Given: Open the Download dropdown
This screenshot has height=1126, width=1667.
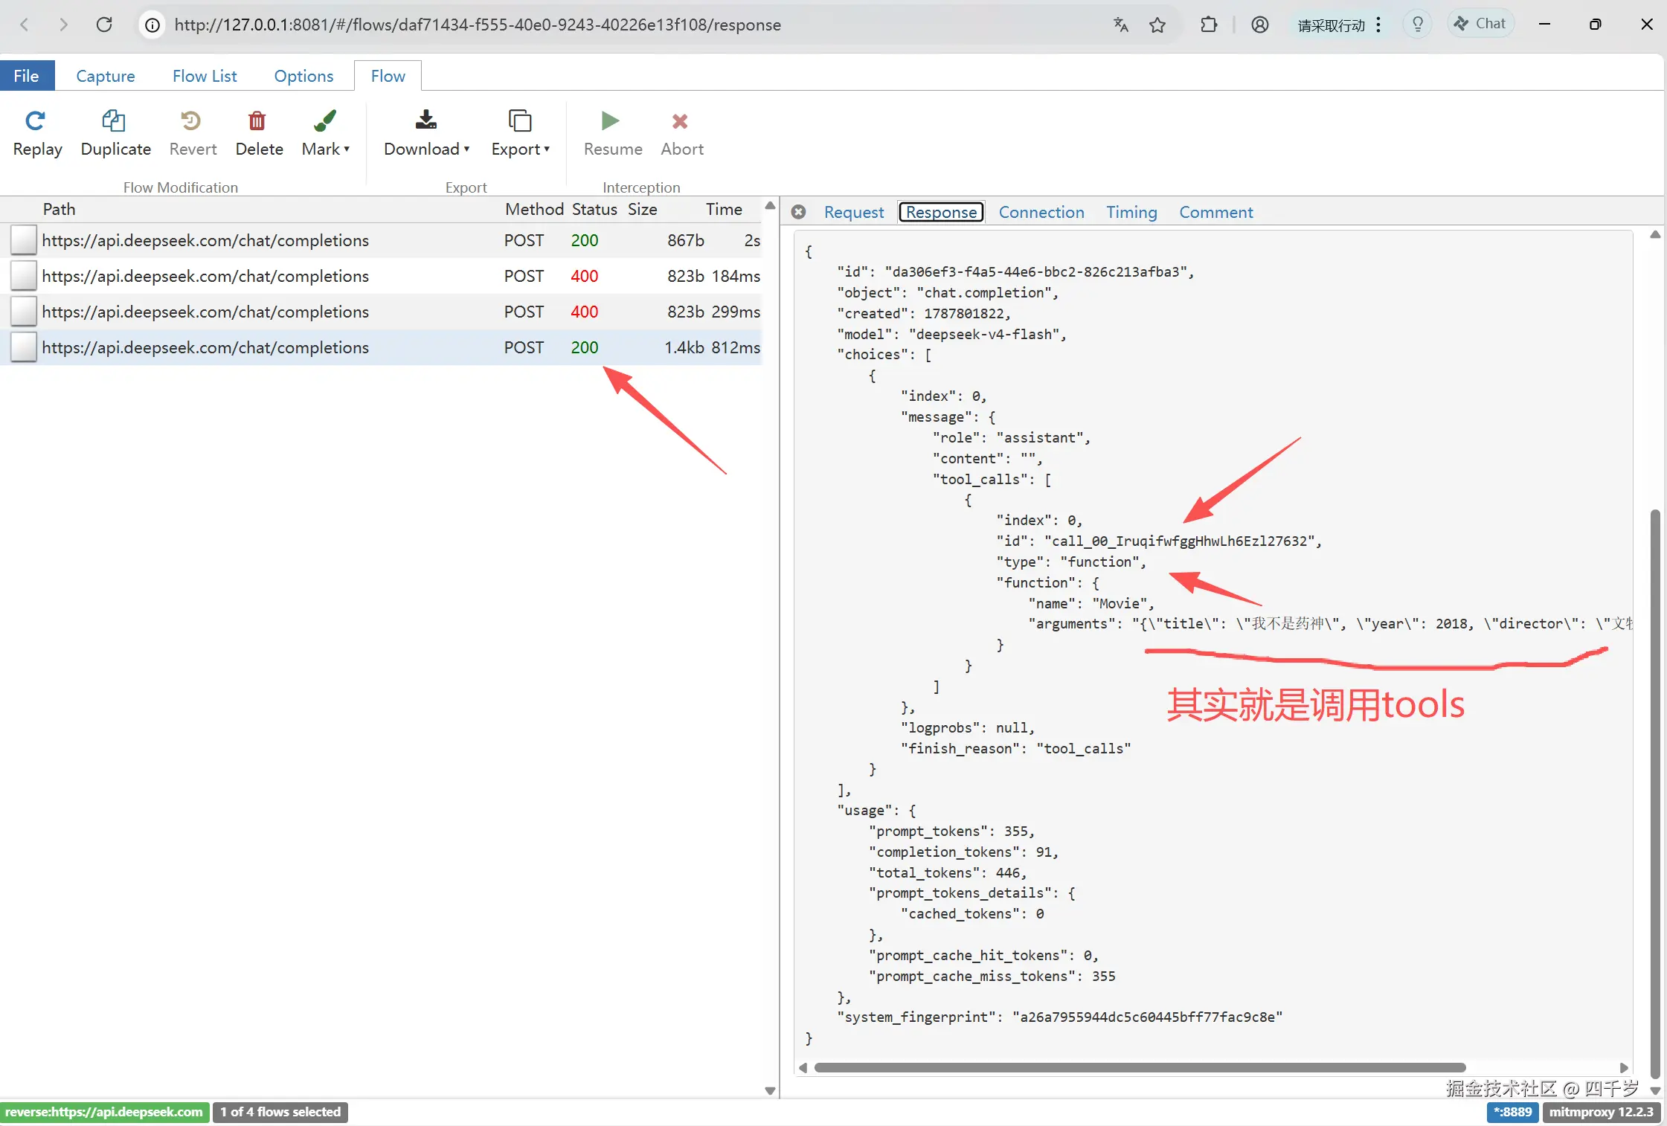Looking at the screenshot, I should (x=426, y=134).
